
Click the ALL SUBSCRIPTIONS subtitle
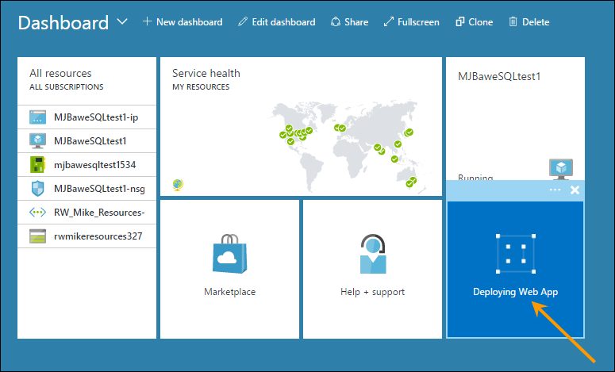(x=67, y=87)
